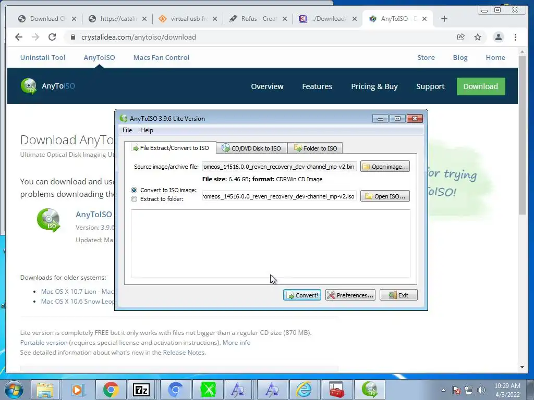Click the lock icon in address bar
The height and width of the screenshot is (400, 534).
coord(73,37)
